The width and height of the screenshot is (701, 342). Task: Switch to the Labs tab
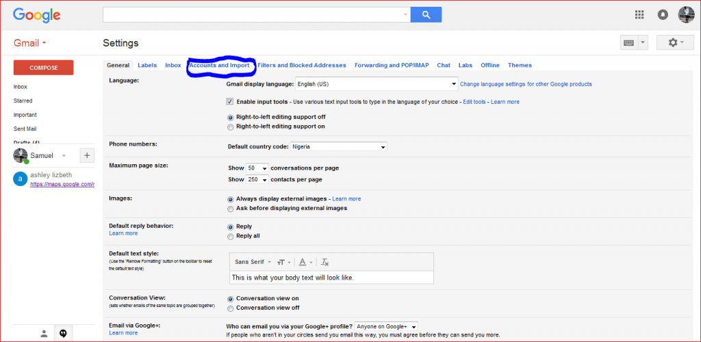click(466, 65)
